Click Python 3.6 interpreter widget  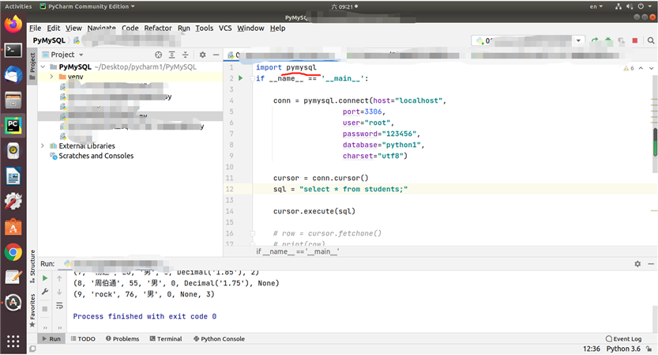click(623, 349)
